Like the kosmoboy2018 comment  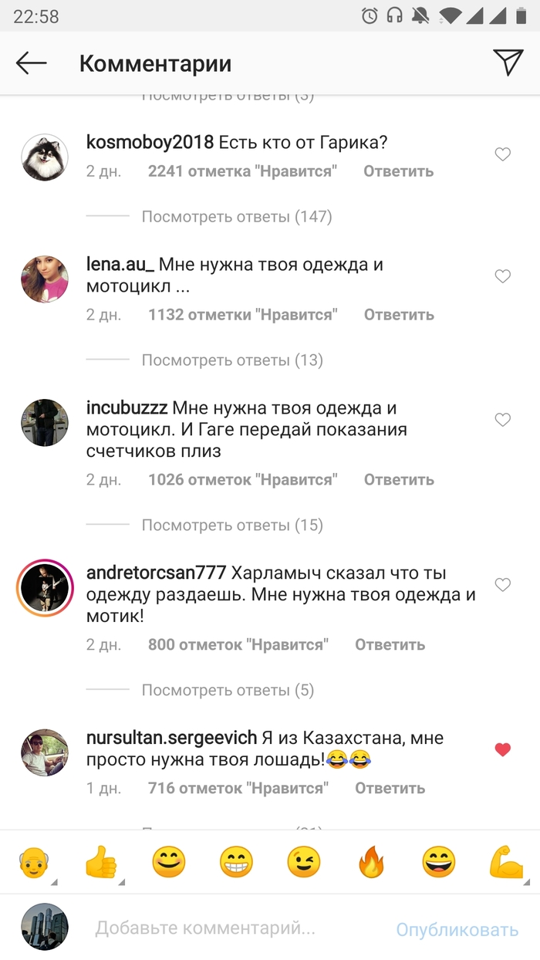[x=503, y=155]
